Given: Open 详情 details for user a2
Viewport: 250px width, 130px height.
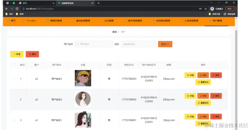Looking at the screenshot, I should (190, 96).
